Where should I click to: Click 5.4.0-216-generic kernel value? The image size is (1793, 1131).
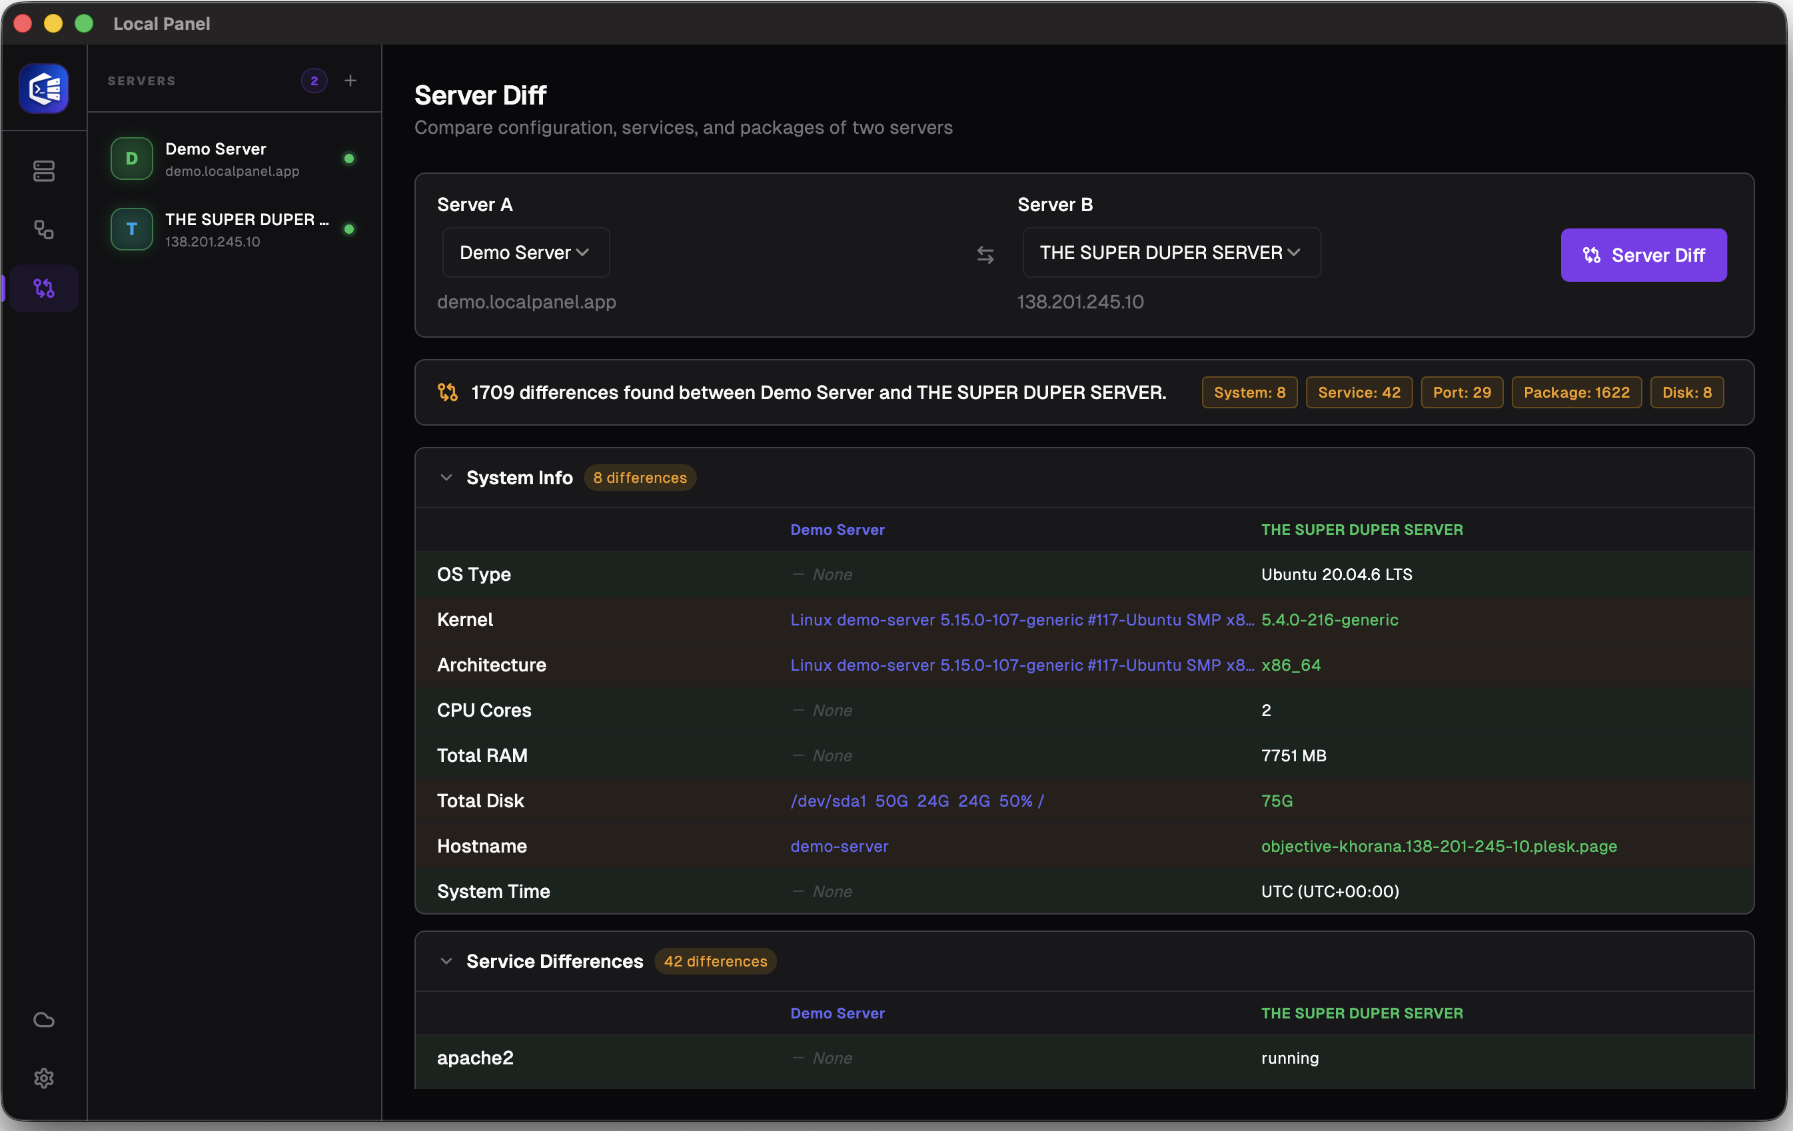coord(1329,619)
